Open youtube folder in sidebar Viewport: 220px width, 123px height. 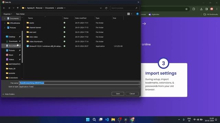(x=12, y=73)
